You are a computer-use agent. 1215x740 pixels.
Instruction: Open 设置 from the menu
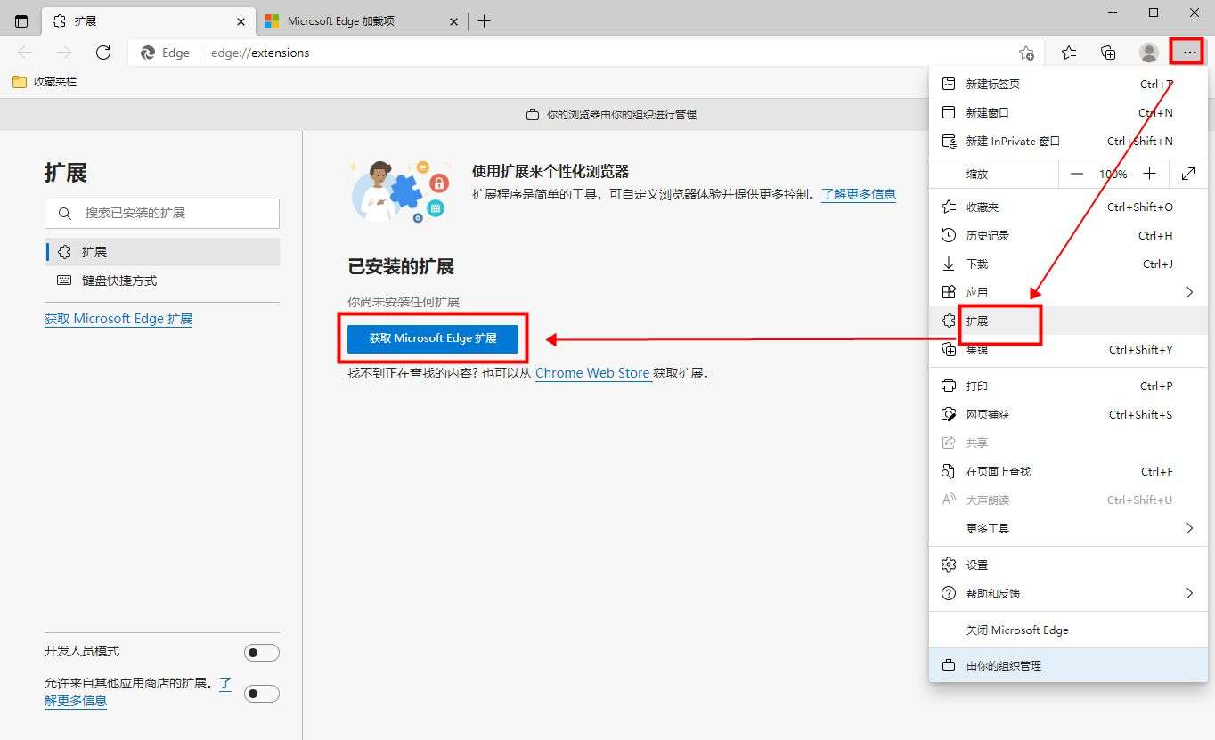coord(1068,565)
